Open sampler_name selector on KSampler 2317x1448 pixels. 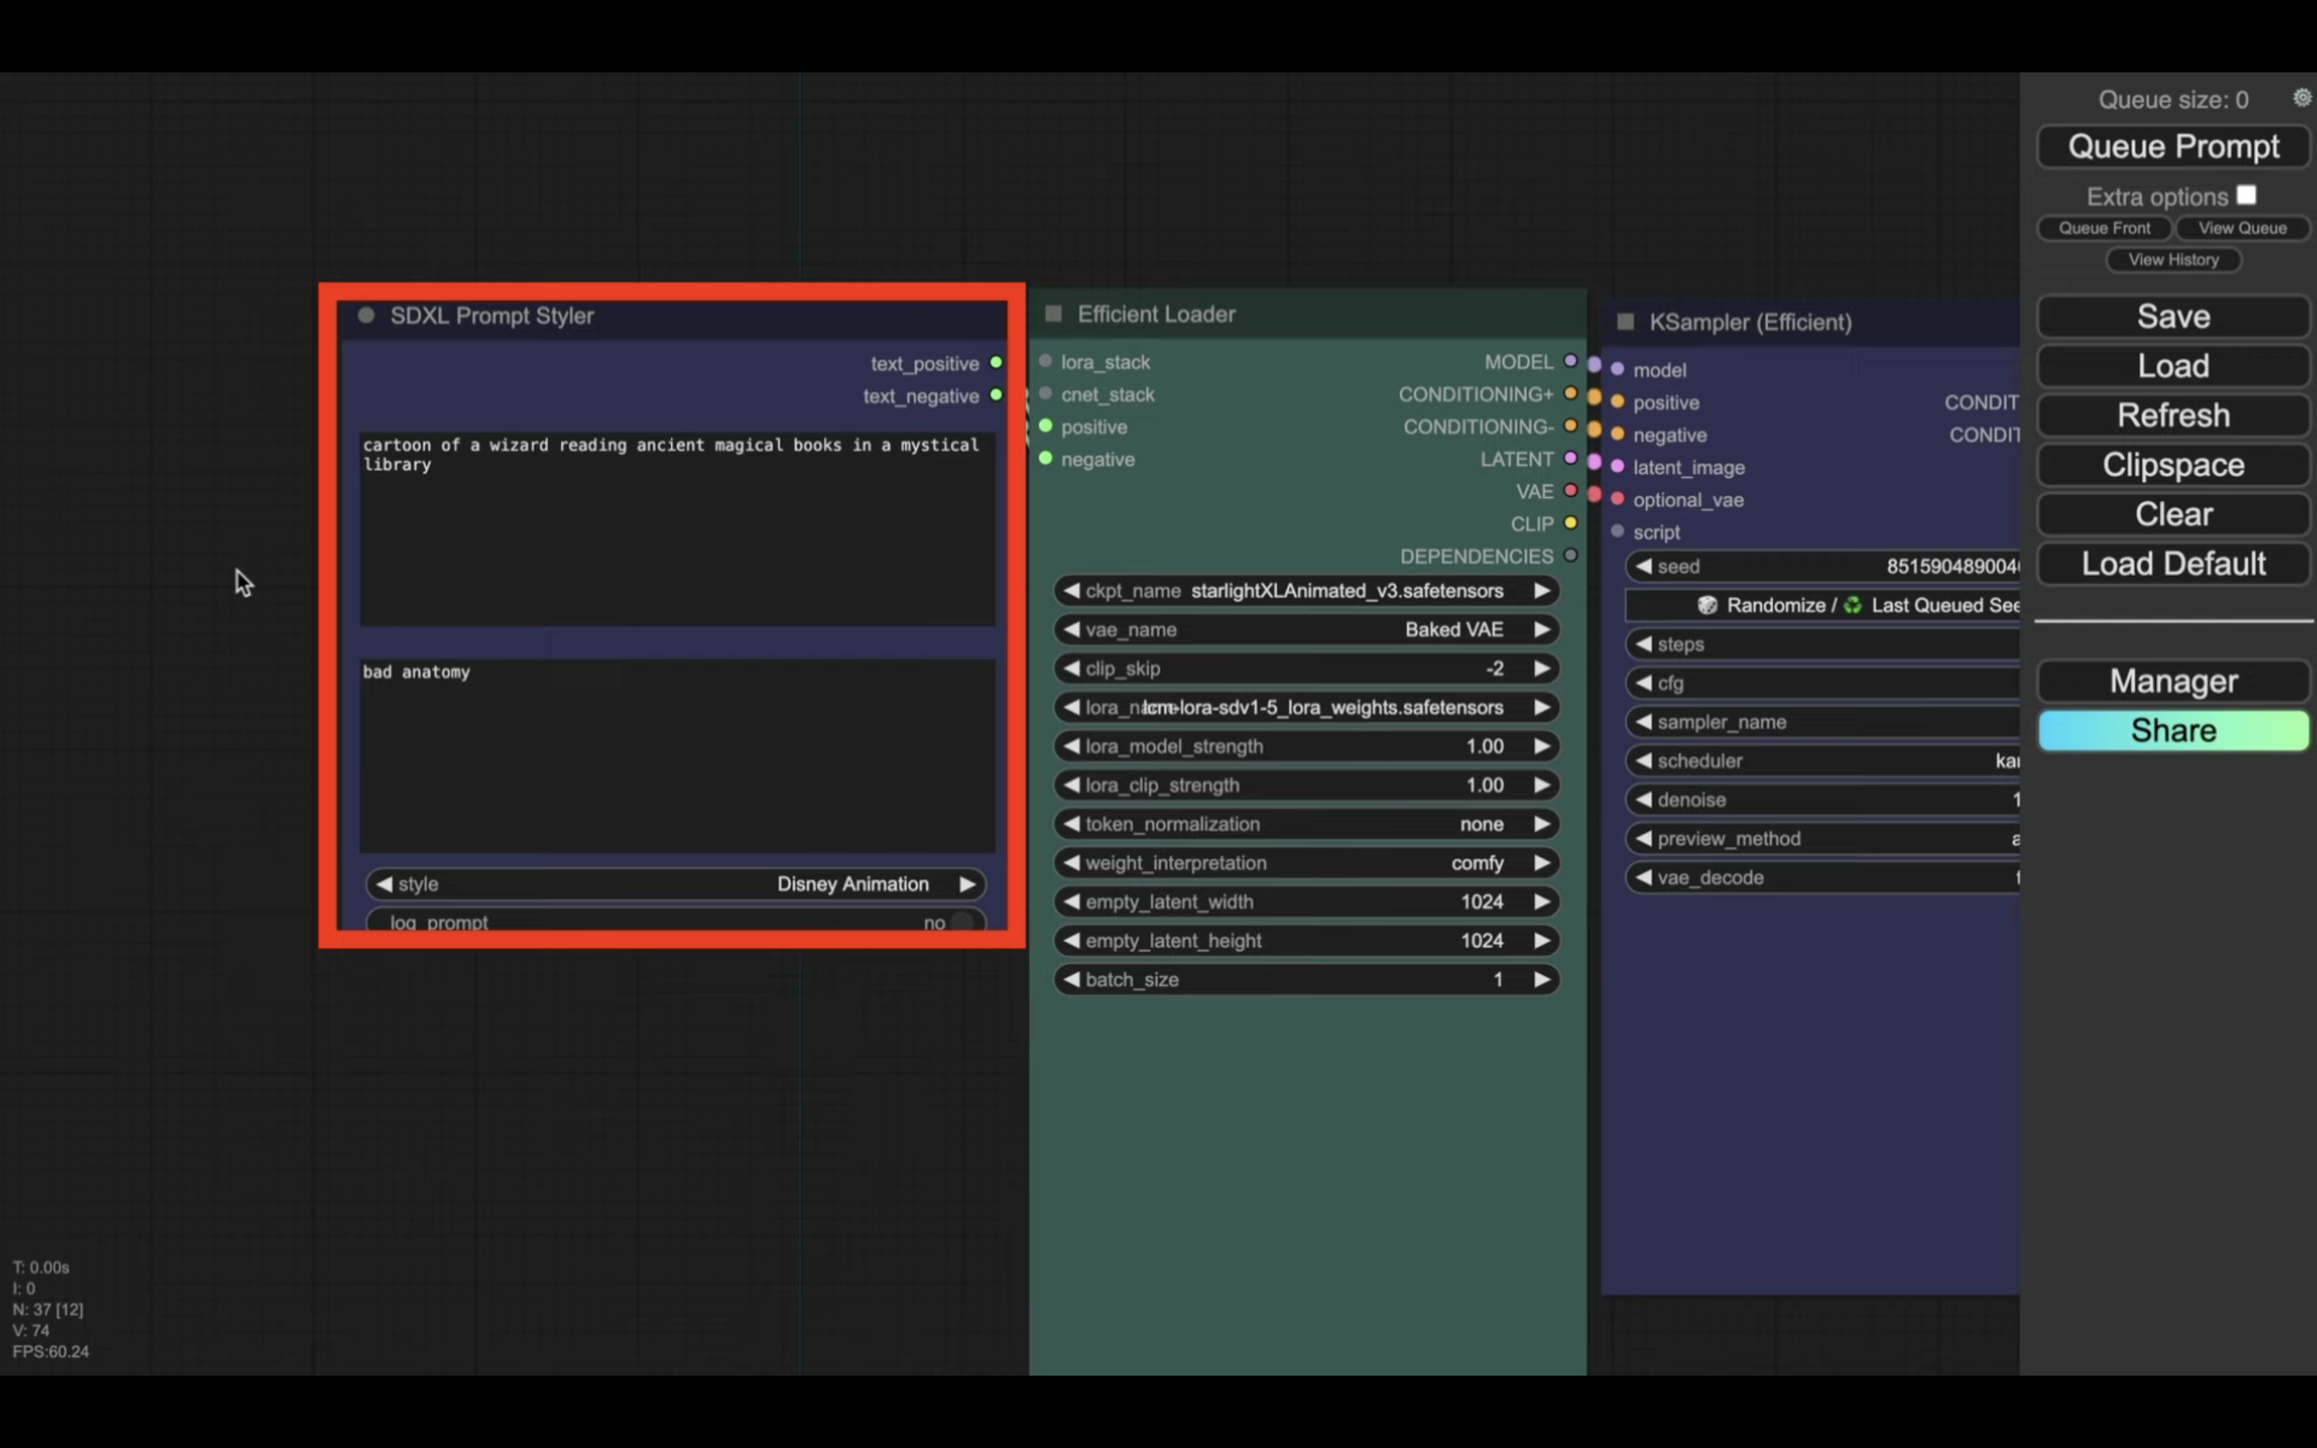[x=1823, y=722]
